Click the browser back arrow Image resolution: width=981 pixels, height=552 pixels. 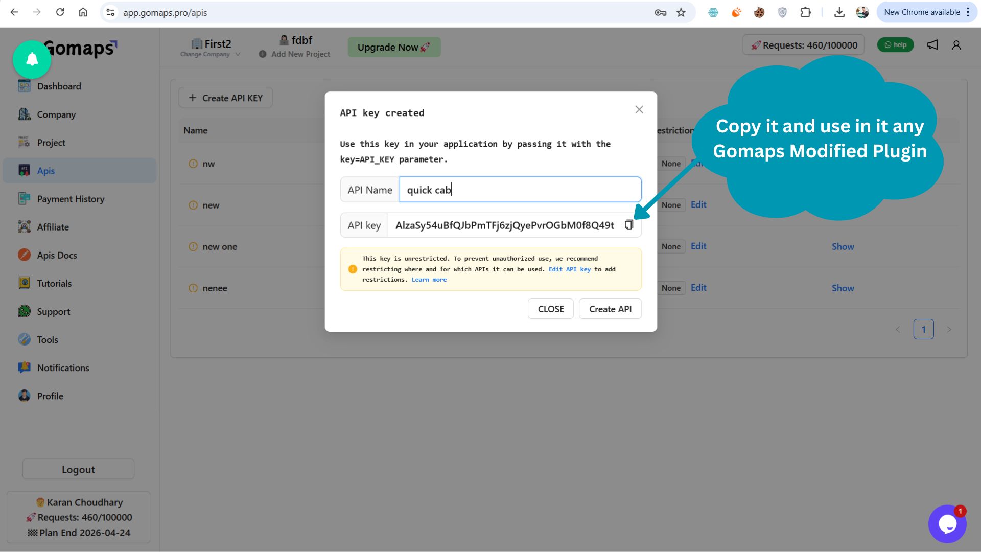click(x=14, y=12)
